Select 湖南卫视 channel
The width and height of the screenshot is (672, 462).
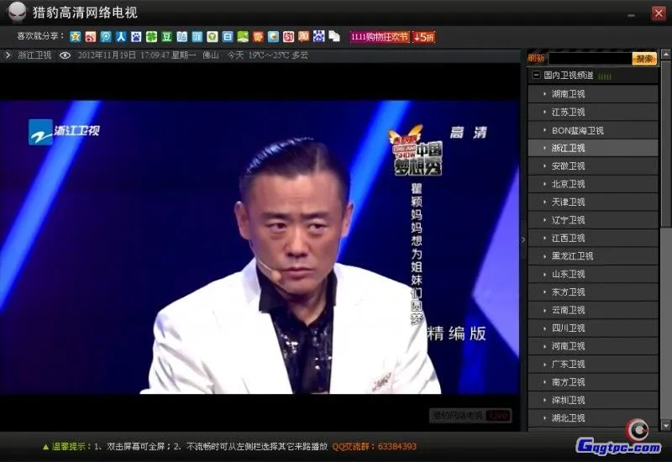pos(593,94)
